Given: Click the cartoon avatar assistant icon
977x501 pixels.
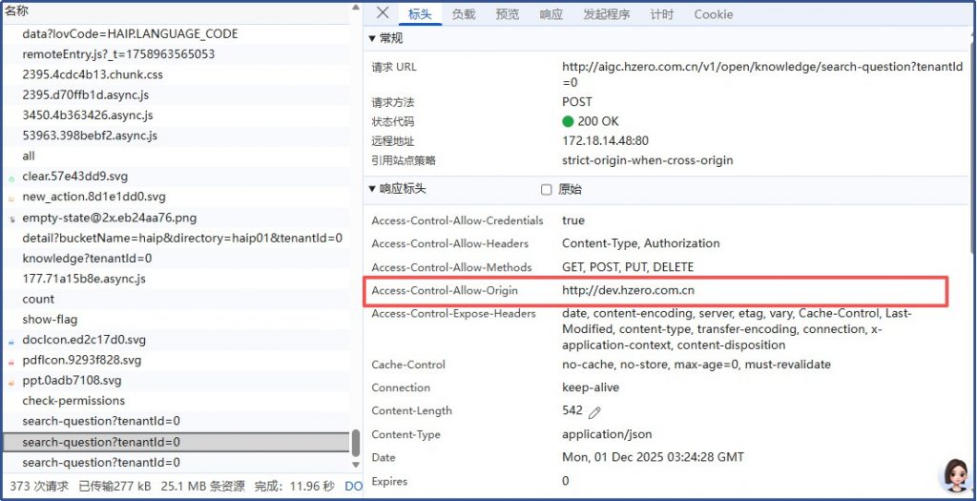Looking at the screenshot, I should [954, 474].
